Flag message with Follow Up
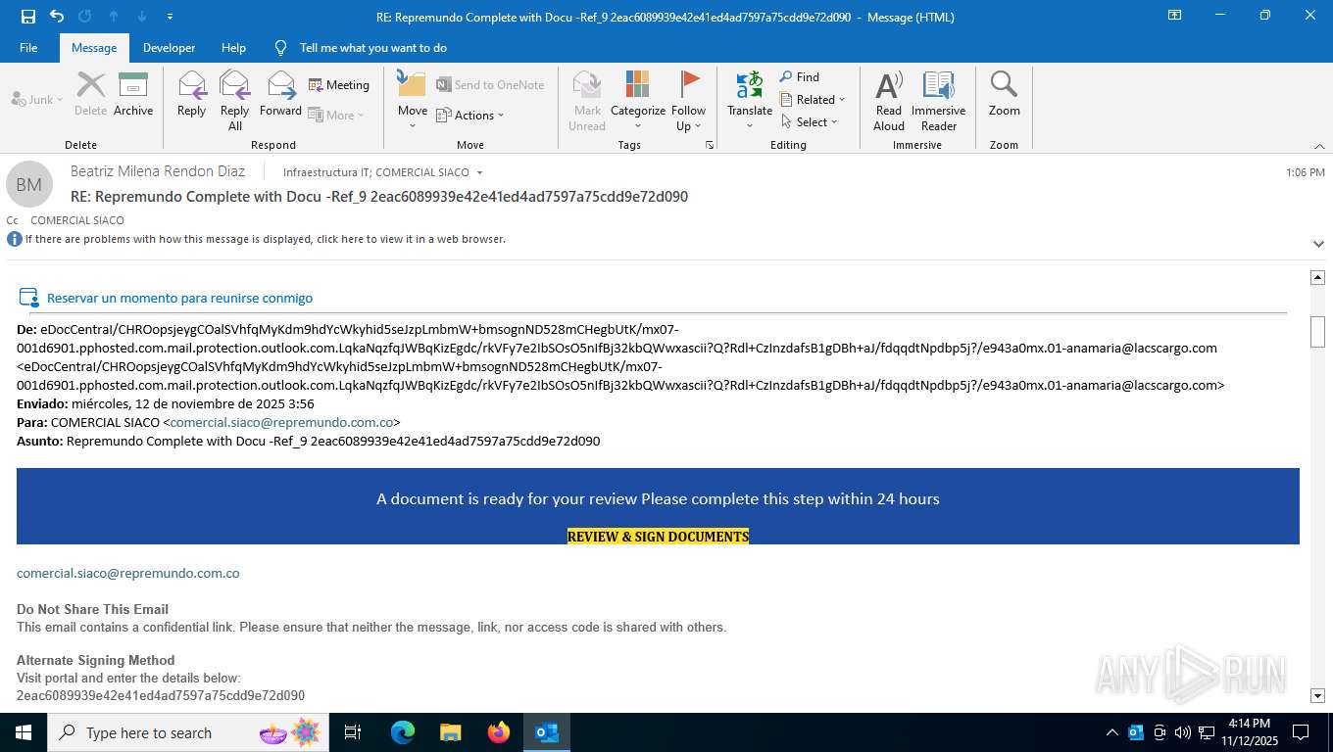 (689, 101)
